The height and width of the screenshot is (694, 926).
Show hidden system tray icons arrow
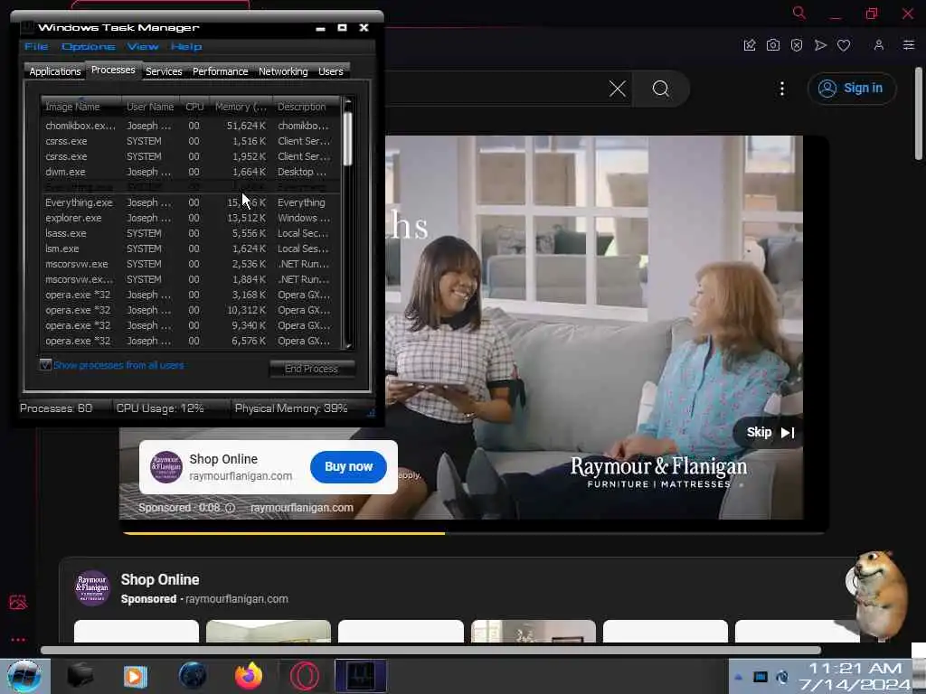pos(738,678)
